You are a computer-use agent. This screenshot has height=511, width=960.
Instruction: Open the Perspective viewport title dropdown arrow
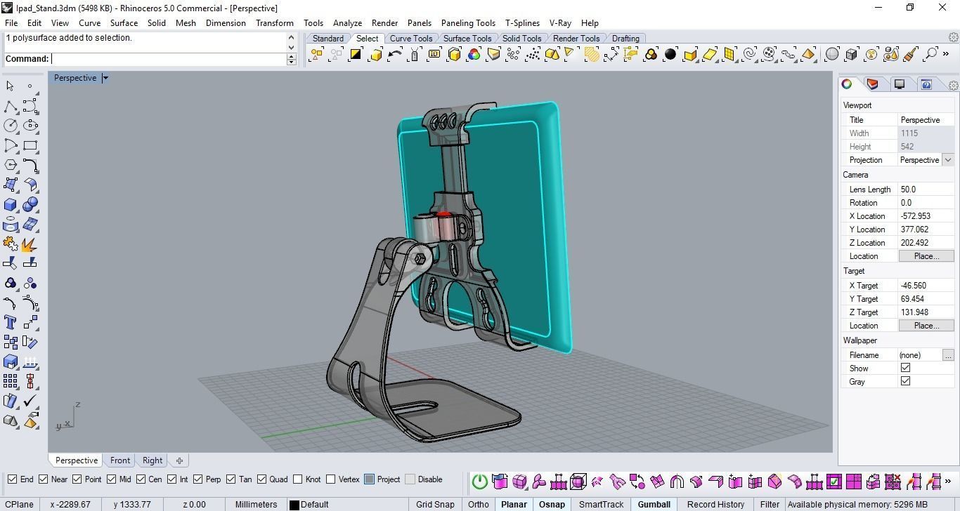(105, 78)
